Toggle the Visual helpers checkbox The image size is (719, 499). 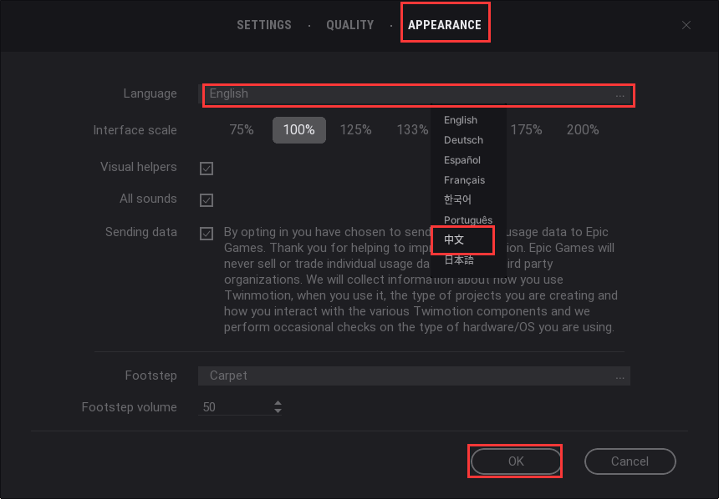pos(207,169)
